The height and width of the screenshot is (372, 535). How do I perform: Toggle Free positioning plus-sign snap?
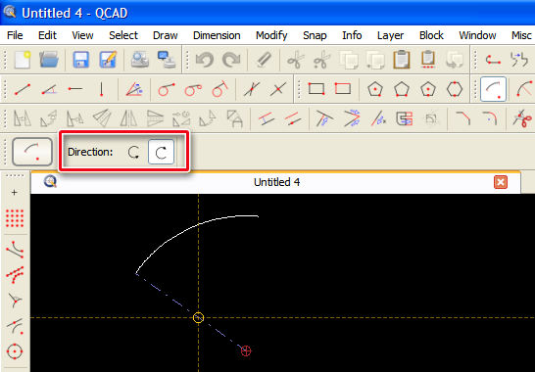click(x=15, y=193)
